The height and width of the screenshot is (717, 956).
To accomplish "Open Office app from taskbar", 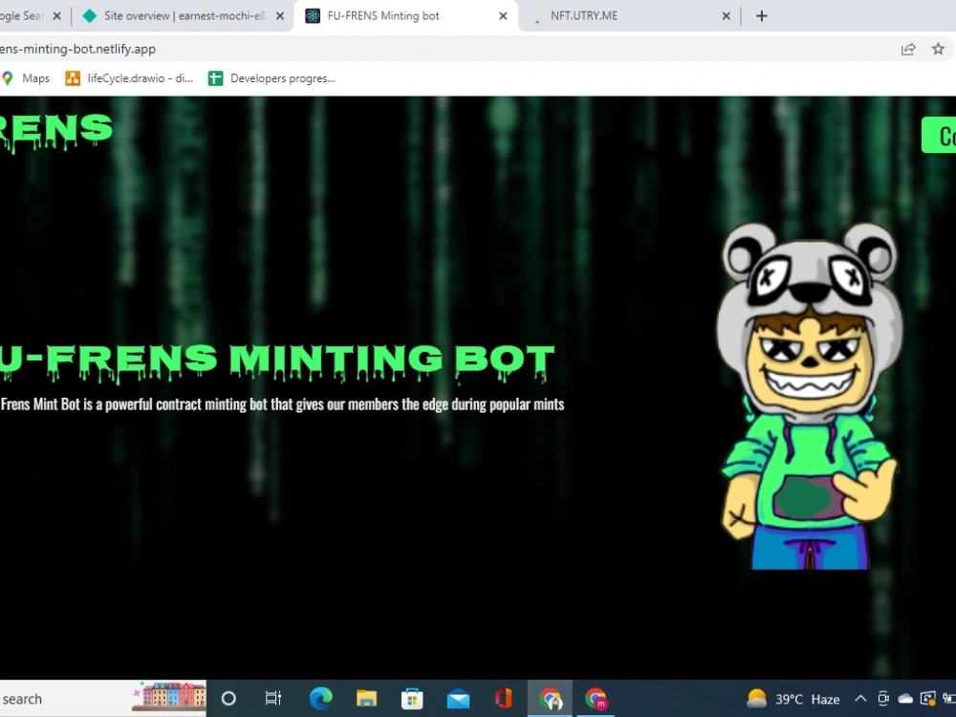I will pyautogui.click(x=504, y=699).
